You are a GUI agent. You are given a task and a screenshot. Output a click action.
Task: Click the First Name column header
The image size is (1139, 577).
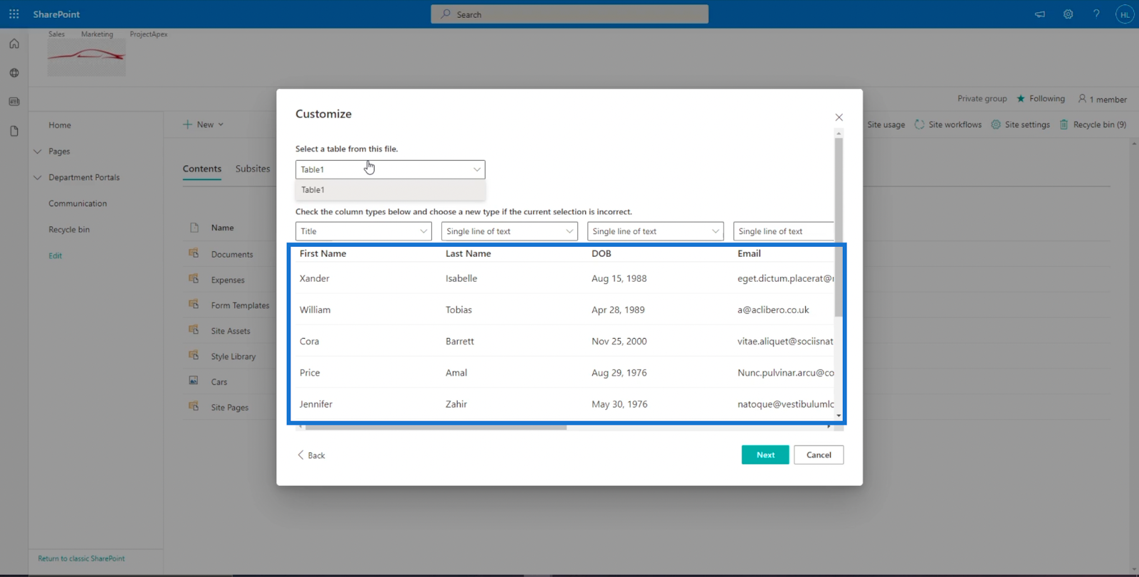(x=322, y=253)
